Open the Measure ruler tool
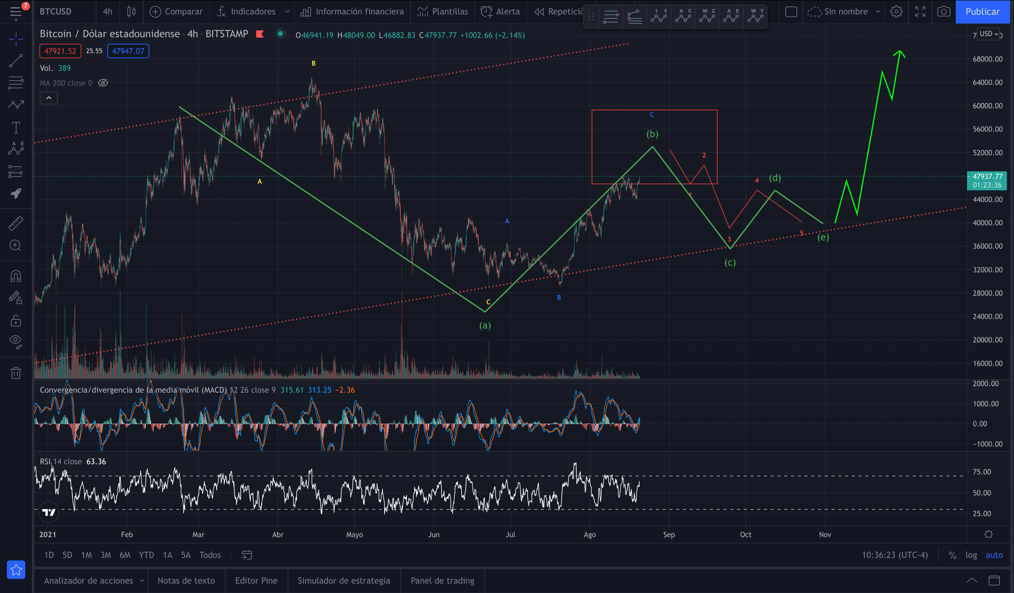The image size is (1014, 593). click(x=16, y=223)
